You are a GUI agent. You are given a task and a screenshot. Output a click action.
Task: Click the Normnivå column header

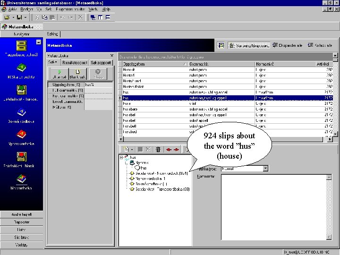285,64
